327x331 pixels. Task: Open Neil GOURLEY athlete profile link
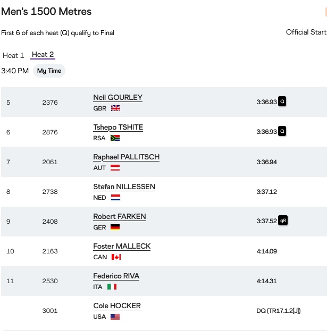point(118,98)
